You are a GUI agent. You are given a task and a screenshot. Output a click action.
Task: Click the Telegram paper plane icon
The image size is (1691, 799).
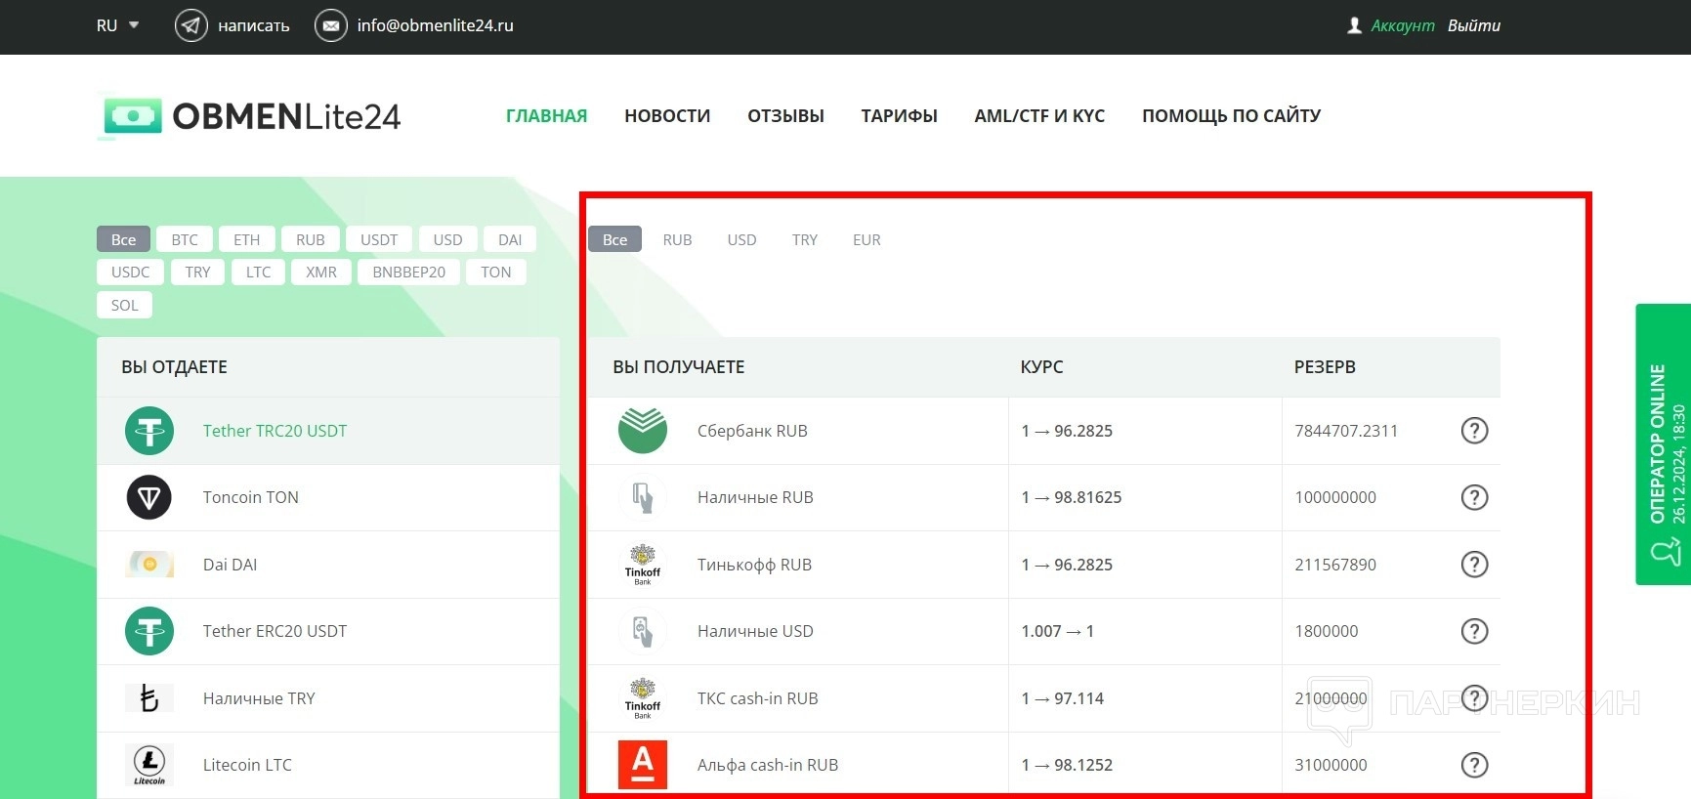190,25
